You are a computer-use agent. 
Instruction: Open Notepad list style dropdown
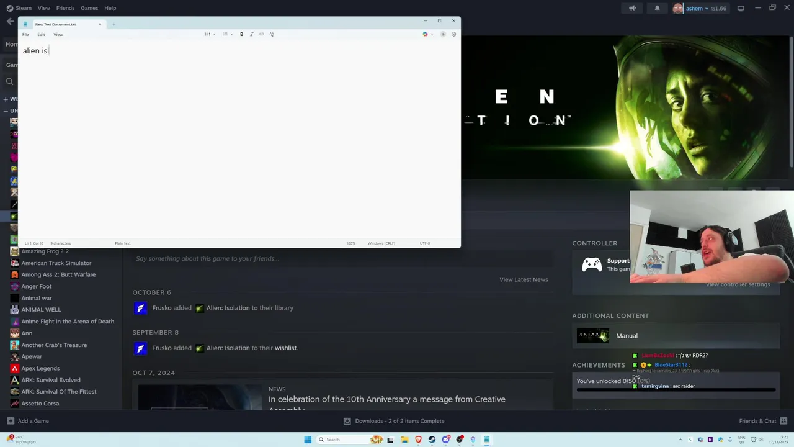coord(227,34)
